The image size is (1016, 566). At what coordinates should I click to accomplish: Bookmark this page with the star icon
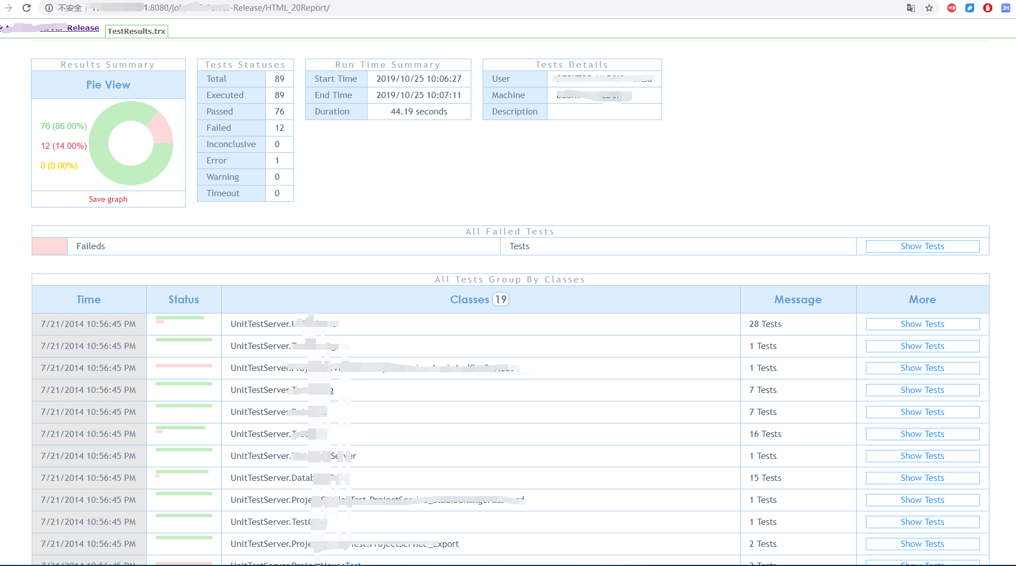(x=929, y=8)
